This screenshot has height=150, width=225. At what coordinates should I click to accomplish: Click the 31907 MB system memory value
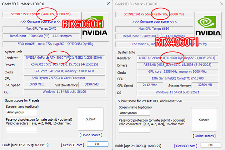tap(92, 84)
